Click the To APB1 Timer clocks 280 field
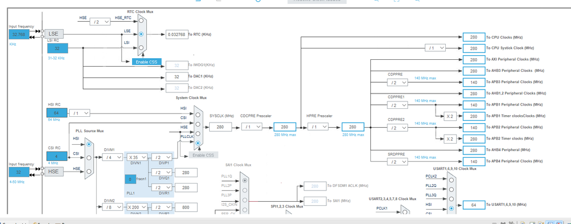Viewport: 571px width, 224px height. (x=474, y=116)
